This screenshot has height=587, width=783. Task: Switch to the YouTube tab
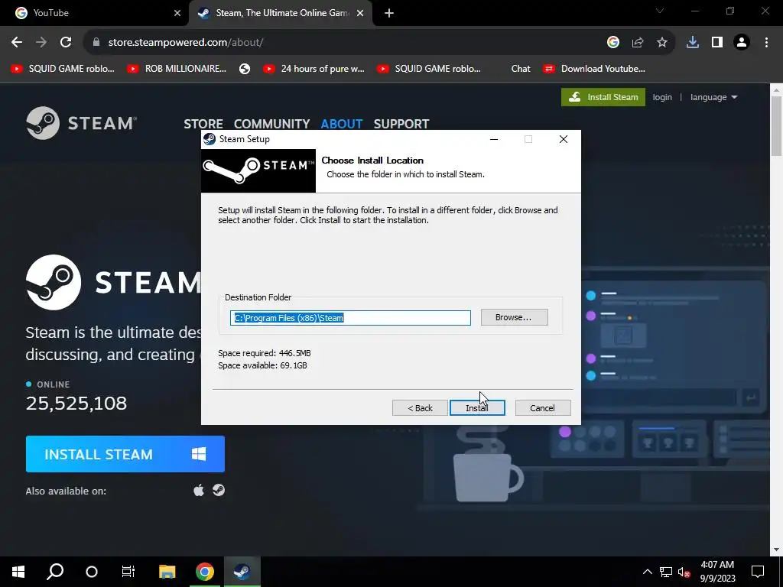pyautogui.click(x=95, y=13)
